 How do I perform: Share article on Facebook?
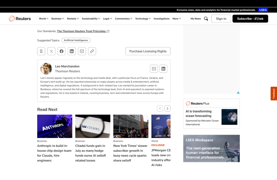coord(61,51)
